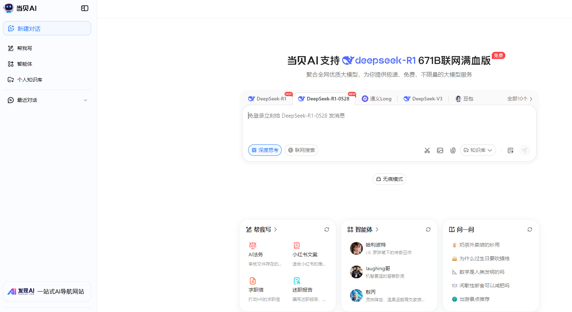572x312 pixels.
Task: Click the 免费 red badge
Action: pyautogui.click(x=498, y=55)
